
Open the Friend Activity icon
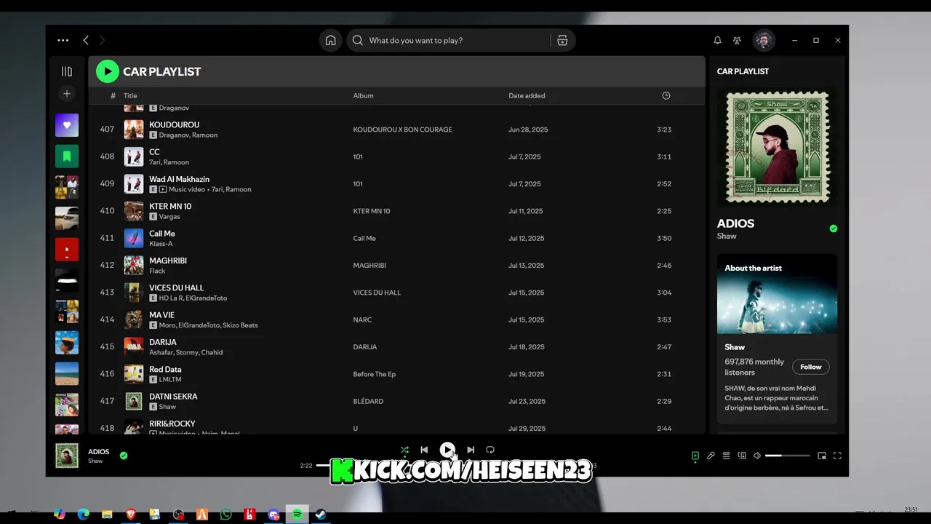[738, 41]
